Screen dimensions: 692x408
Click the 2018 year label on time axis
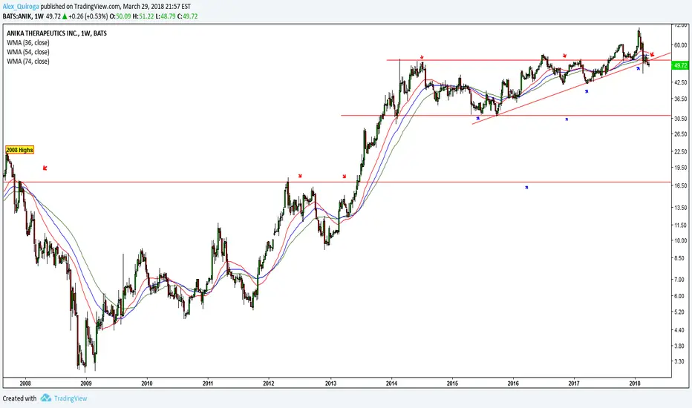pyautogui.click(x=635, y=384)
